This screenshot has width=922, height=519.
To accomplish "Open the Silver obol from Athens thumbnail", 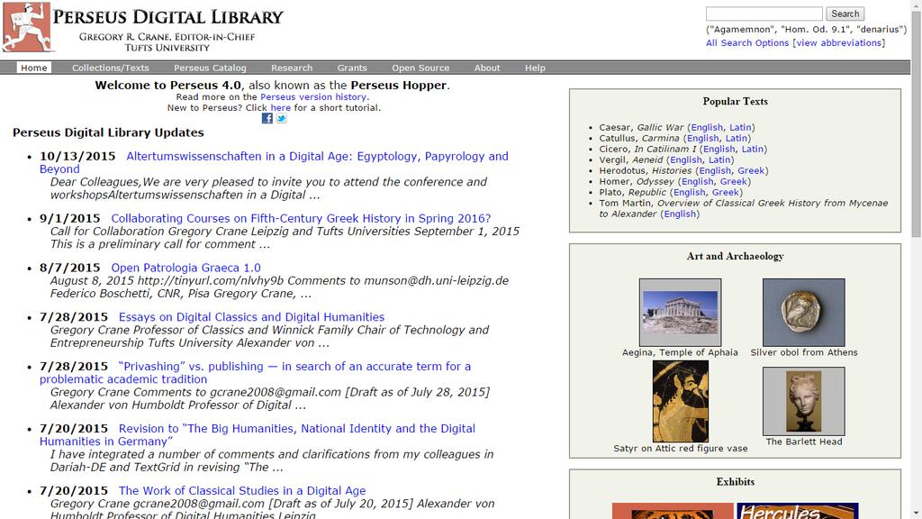I will (803, 313).
